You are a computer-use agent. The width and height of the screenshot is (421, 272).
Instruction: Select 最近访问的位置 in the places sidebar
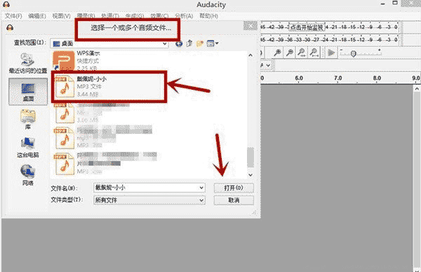(x=28, y=64)
